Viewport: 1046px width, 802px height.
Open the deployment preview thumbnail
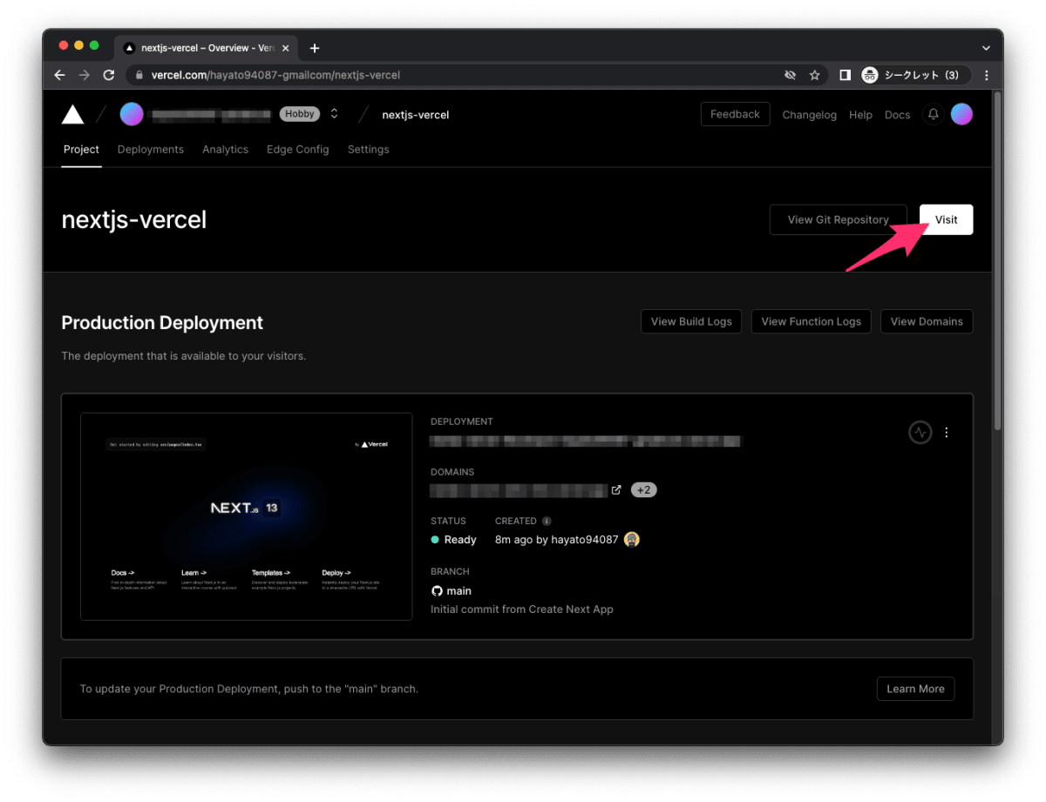pos(247,516)
